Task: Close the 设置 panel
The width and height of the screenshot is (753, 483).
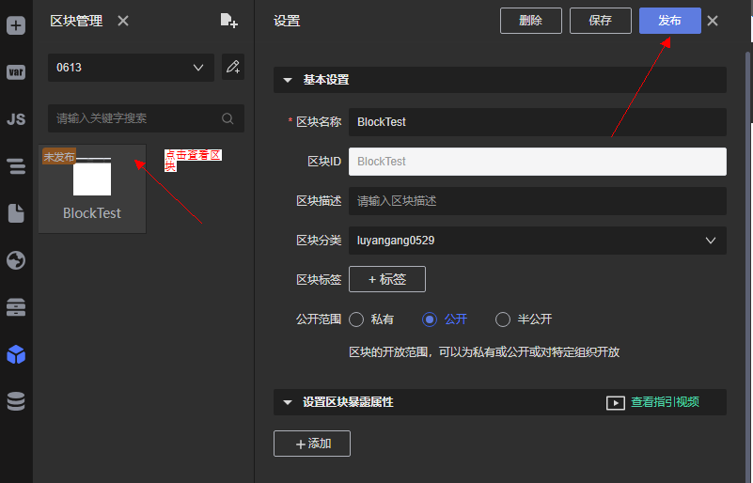Action: [x=713, y=21]
